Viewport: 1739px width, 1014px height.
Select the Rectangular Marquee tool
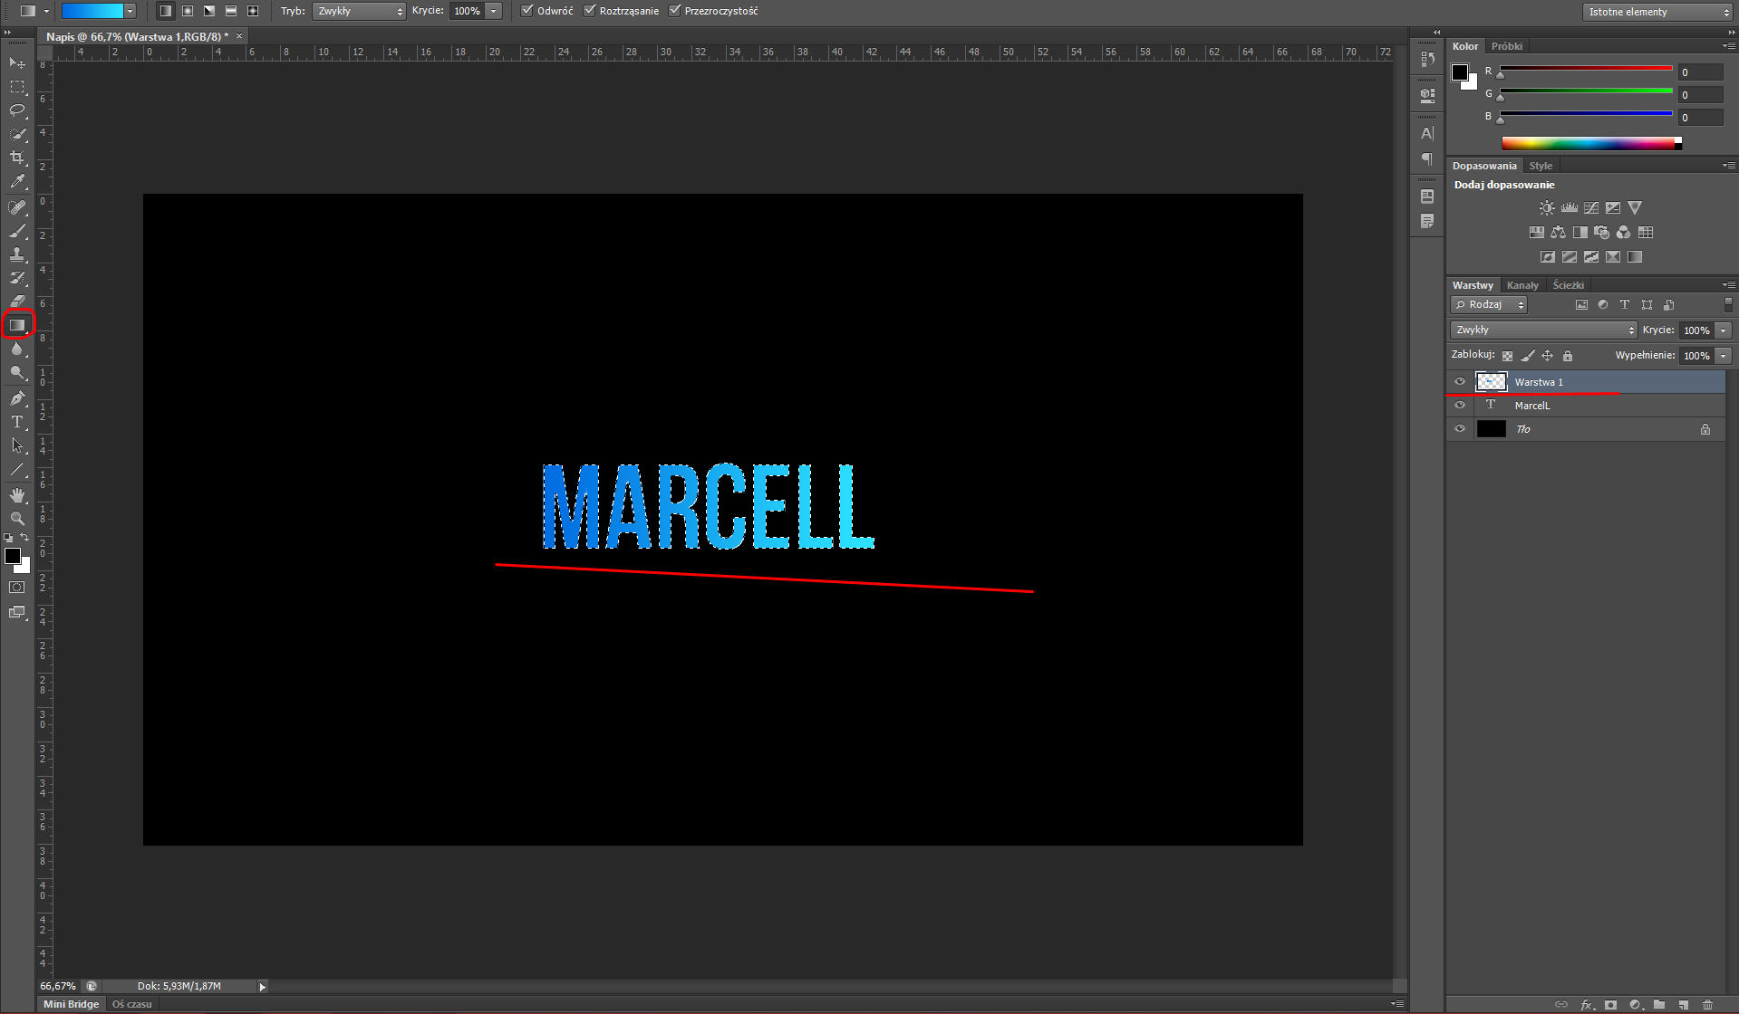17,87
